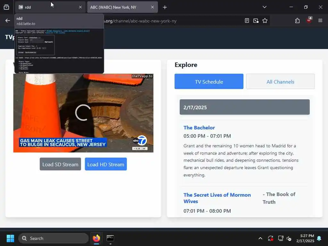Viewport: 328px width, 246px height.
Task: Select the TV Schedule tab
Action: [x=209, y=82]
